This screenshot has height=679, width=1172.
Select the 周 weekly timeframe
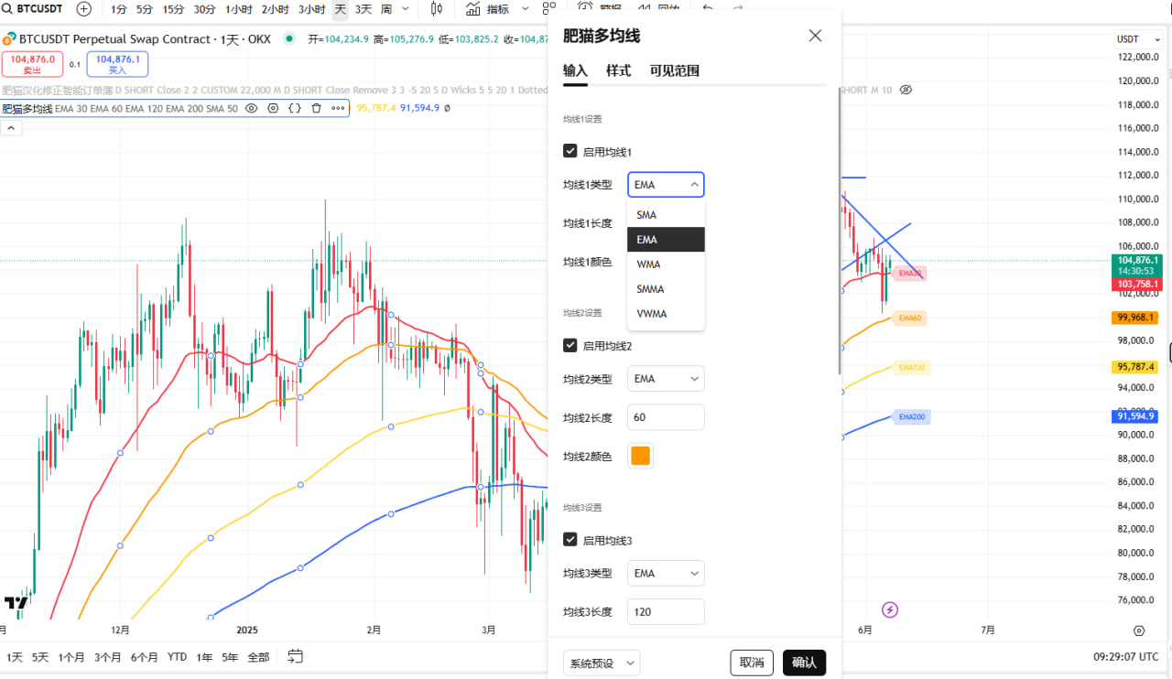pos(386,9)
